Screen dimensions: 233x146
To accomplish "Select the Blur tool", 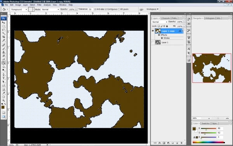I will pos(3,67).
